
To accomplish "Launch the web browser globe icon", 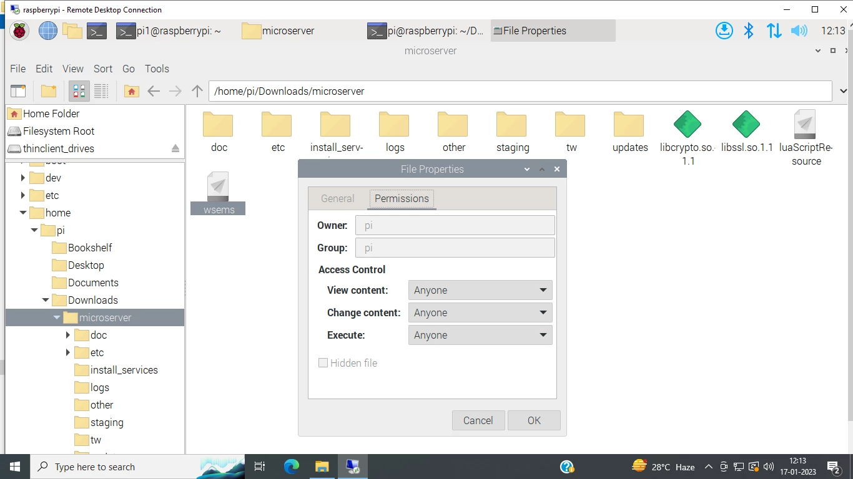I will [x=48, y=31].
